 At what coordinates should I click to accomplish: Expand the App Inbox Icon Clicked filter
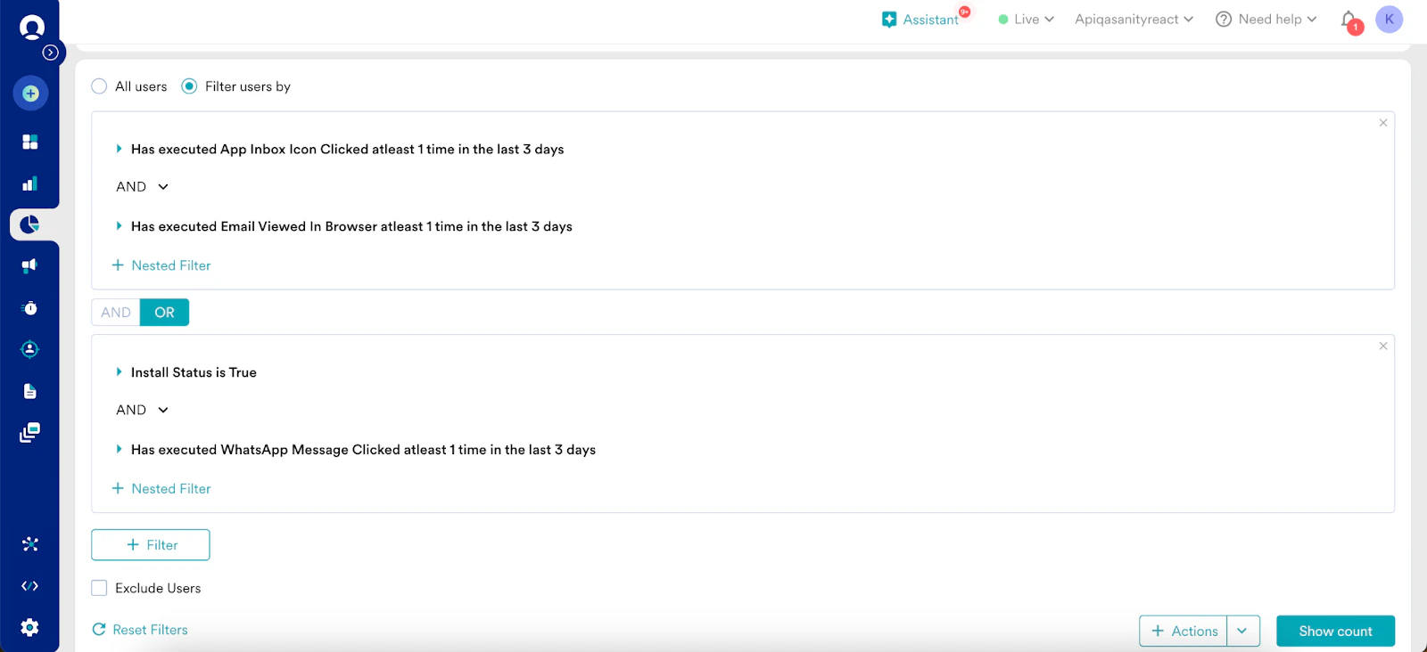(x=119, y=149)
